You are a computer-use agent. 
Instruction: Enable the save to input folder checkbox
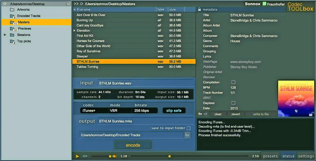(189, 128)
